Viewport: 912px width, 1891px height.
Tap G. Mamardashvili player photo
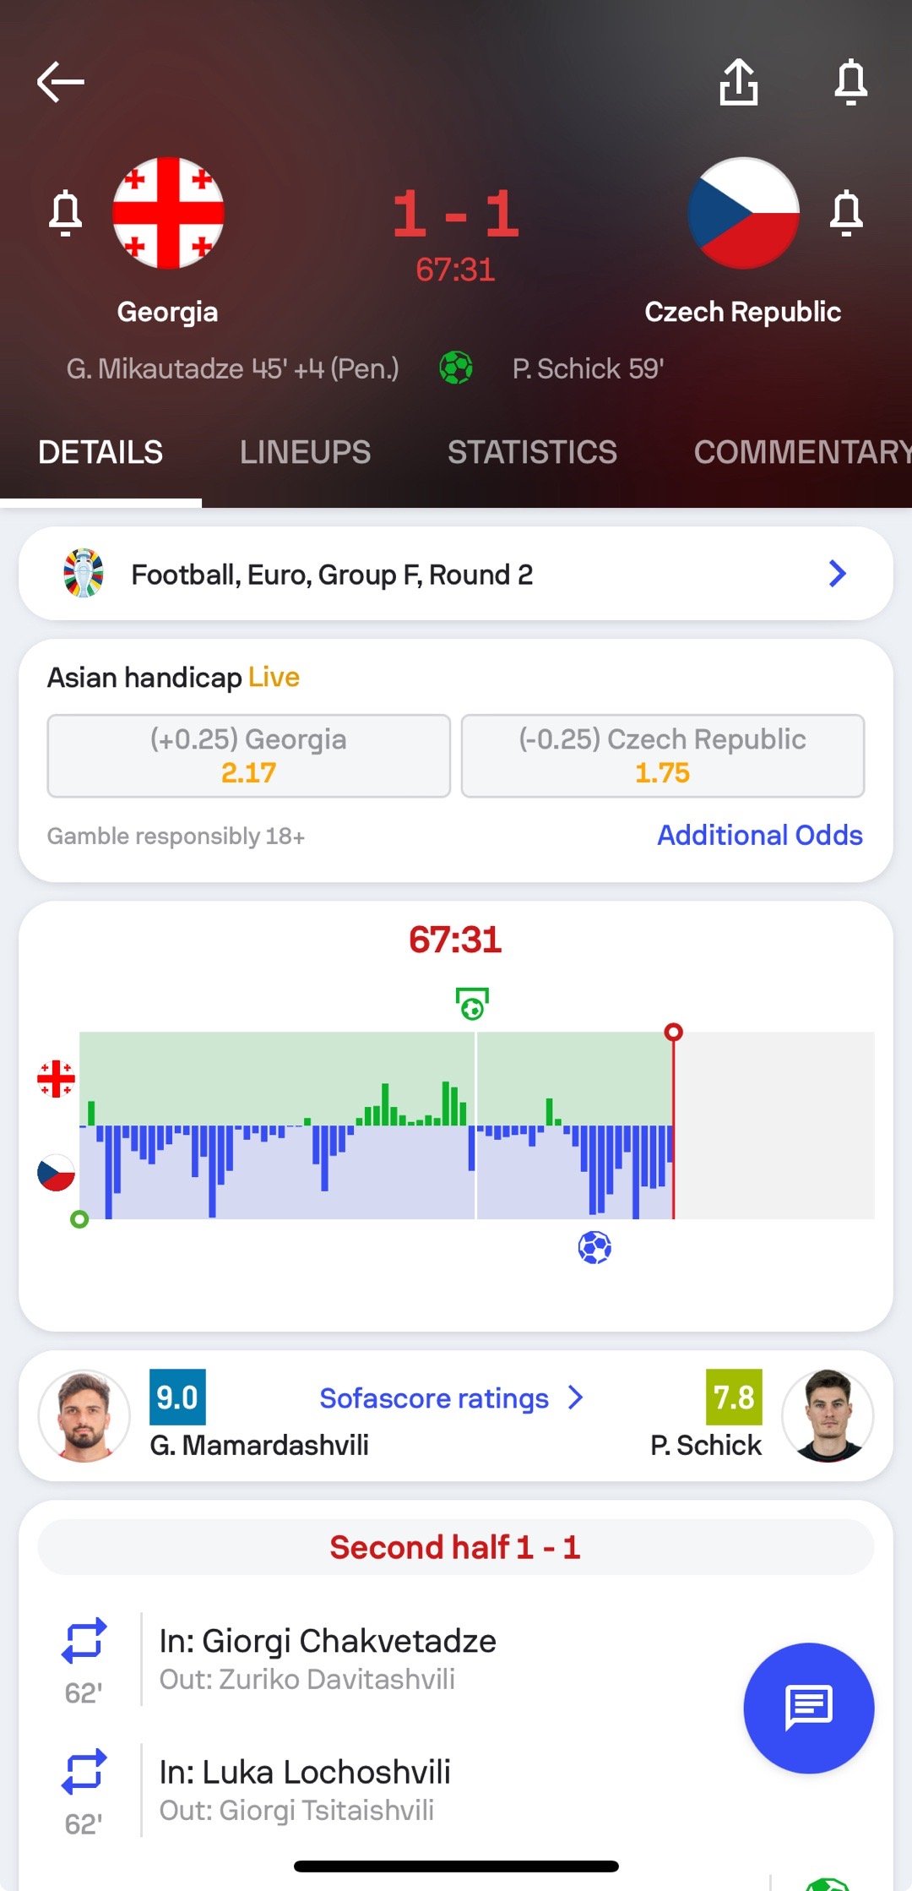pos(84,1415)
